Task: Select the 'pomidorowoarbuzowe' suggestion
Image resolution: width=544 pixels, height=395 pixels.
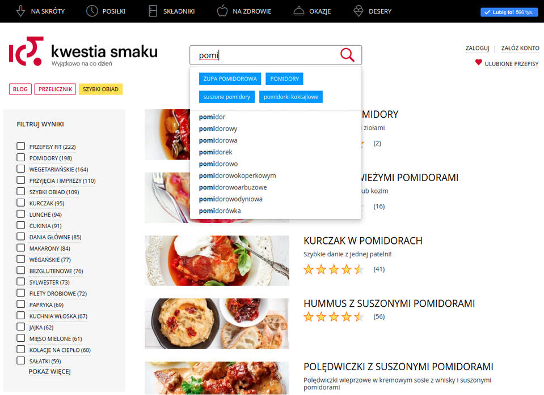Action: pos(276,188)
